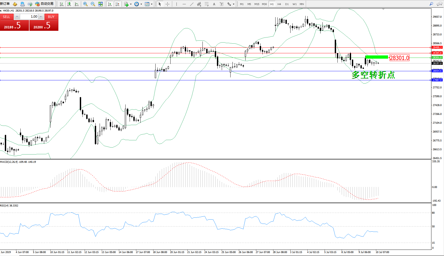Open the Fibonacci retracement tool
Image resolution: width=444 pixels, height=256 pixels.
[x=206, y=4]
